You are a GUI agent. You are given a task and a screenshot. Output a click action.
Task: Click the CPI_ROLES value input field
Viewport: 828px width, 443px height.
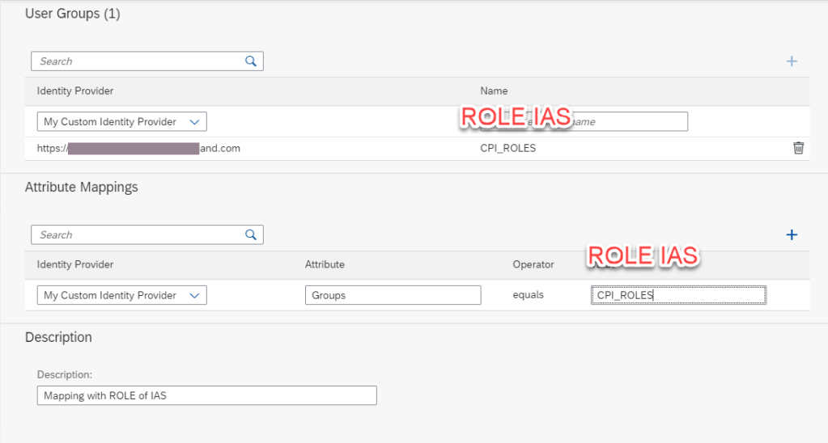[678, 296]
